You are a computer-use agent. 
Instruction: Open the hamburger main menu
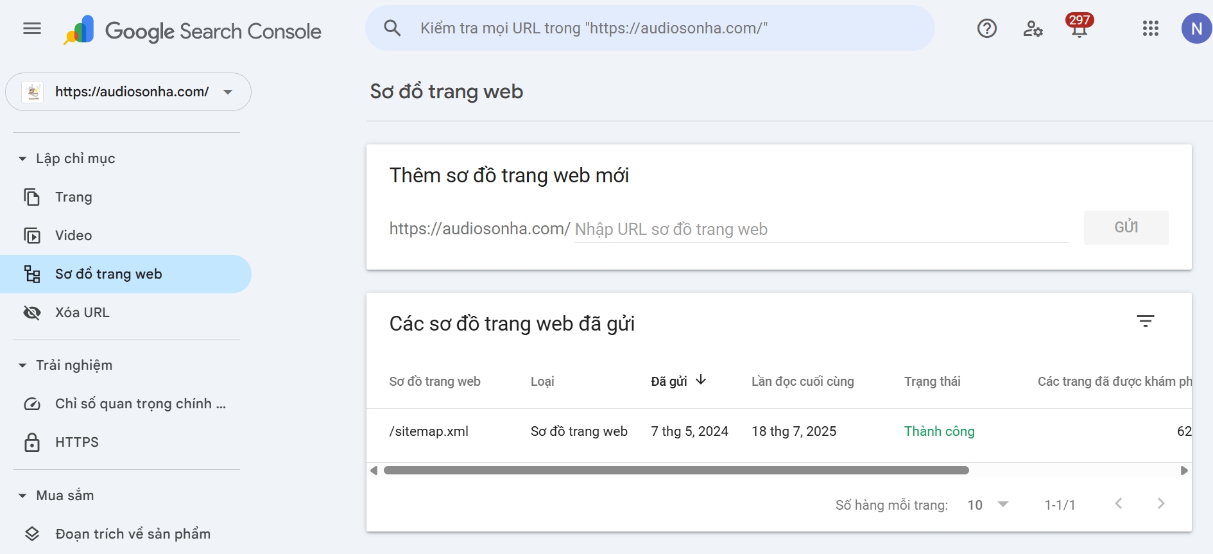[x=31, y=28]
